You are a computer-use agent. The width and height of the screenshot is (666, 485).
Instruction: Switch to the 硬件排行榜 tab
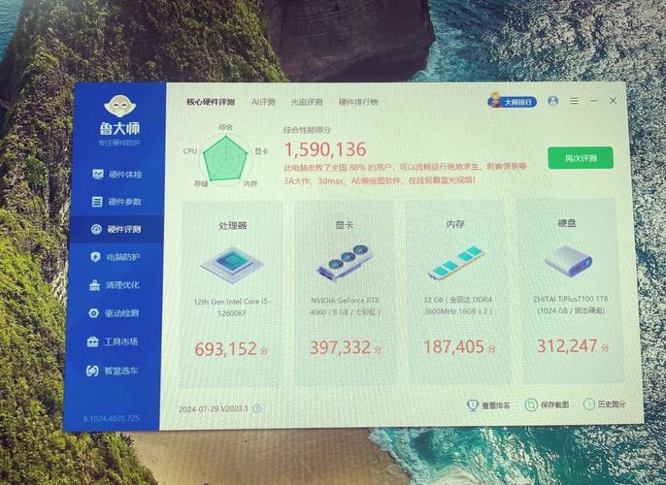tap(358, 102)
